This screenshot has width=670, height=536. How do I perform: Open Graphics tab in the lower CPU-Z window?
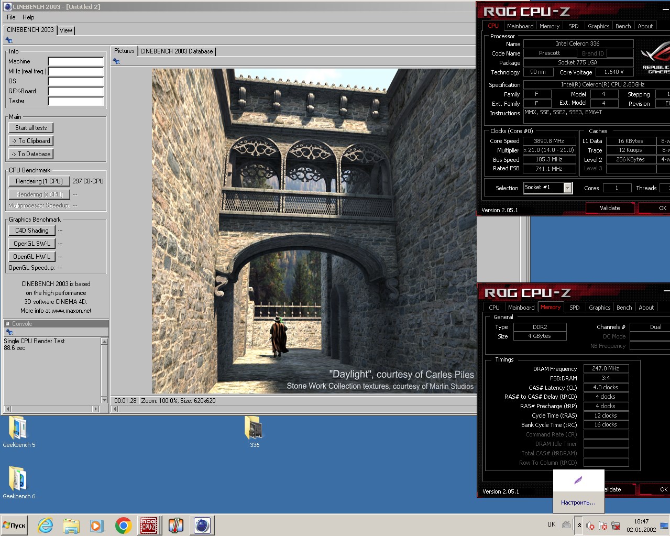[x=599, y=308]
